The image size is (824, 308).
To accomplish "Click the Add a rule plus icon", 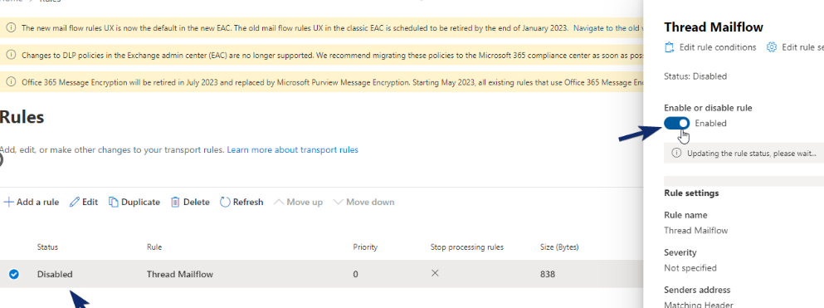I will coord(8,202).
